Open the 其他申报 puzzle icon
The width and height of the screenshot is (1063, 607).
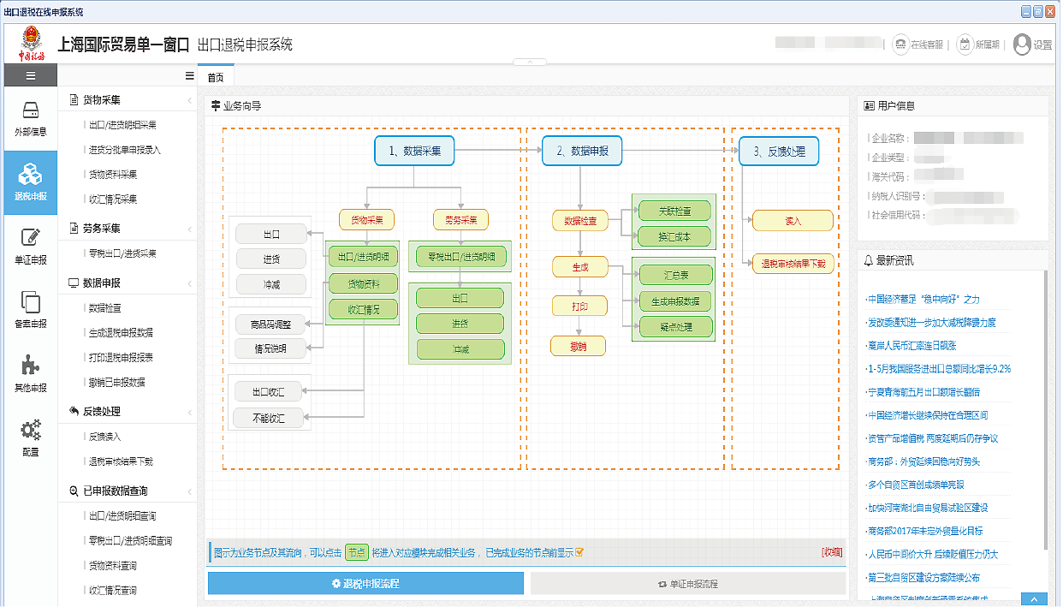[x=30, y=373]
